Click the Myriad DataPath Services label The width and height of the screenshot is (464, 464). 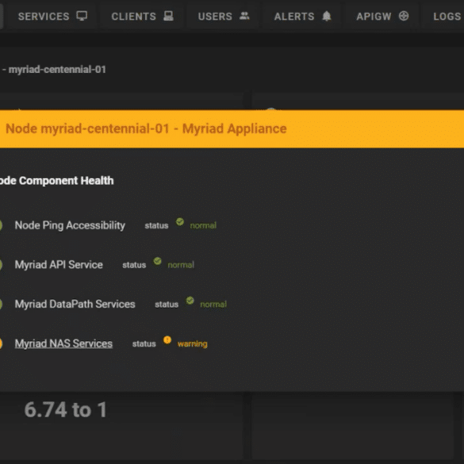(x=75, y=305)
